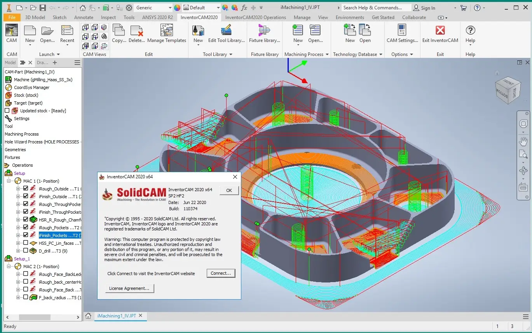This screenshot has width=532, height=333.
Task: Open the shopping cart icon in title bar
Action: [x=463, y=8]
